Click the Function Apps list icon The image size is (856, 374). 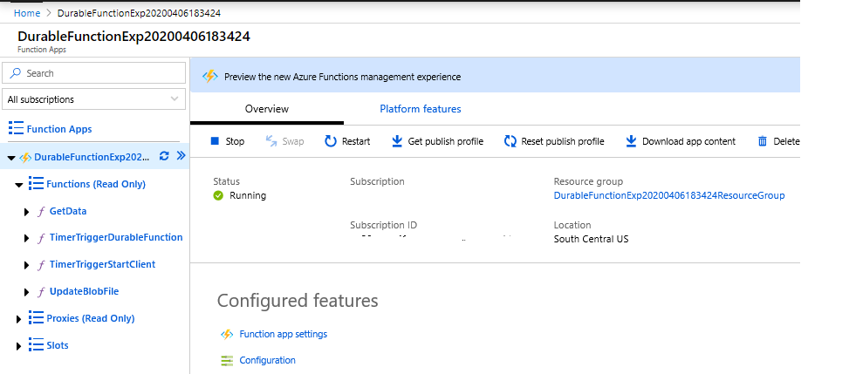click(16, 129)
